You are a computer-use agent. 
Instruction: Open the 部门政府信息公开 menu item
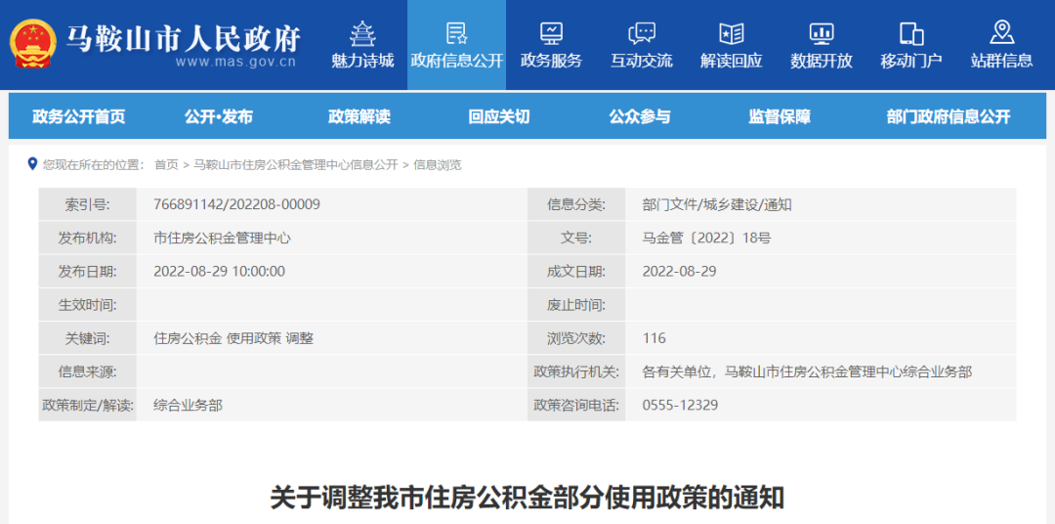coord(948,116)
